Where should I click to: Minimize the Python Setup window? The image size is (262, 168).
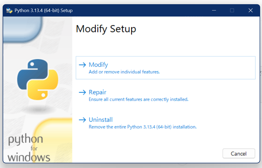pyautogui.click(x=214, y=10)
